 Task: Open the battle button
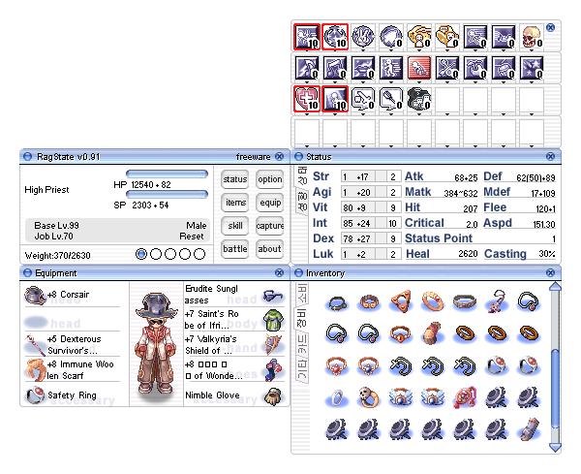[235, 249]
